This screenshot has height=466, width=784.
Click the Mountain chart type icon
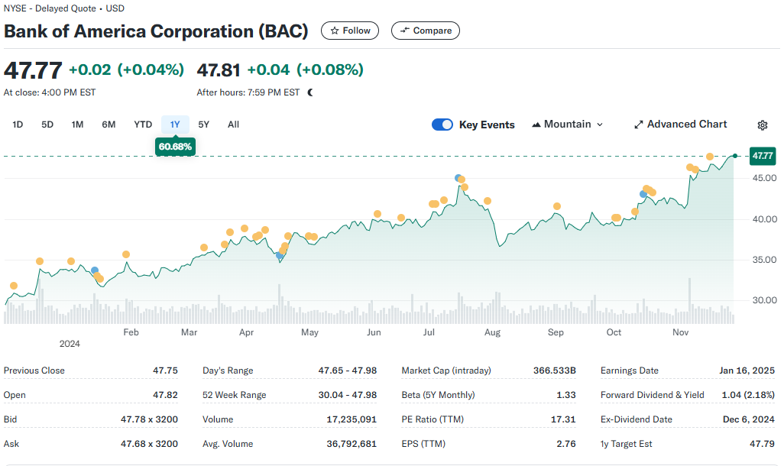pyautogui.click(x=536, y=125)
